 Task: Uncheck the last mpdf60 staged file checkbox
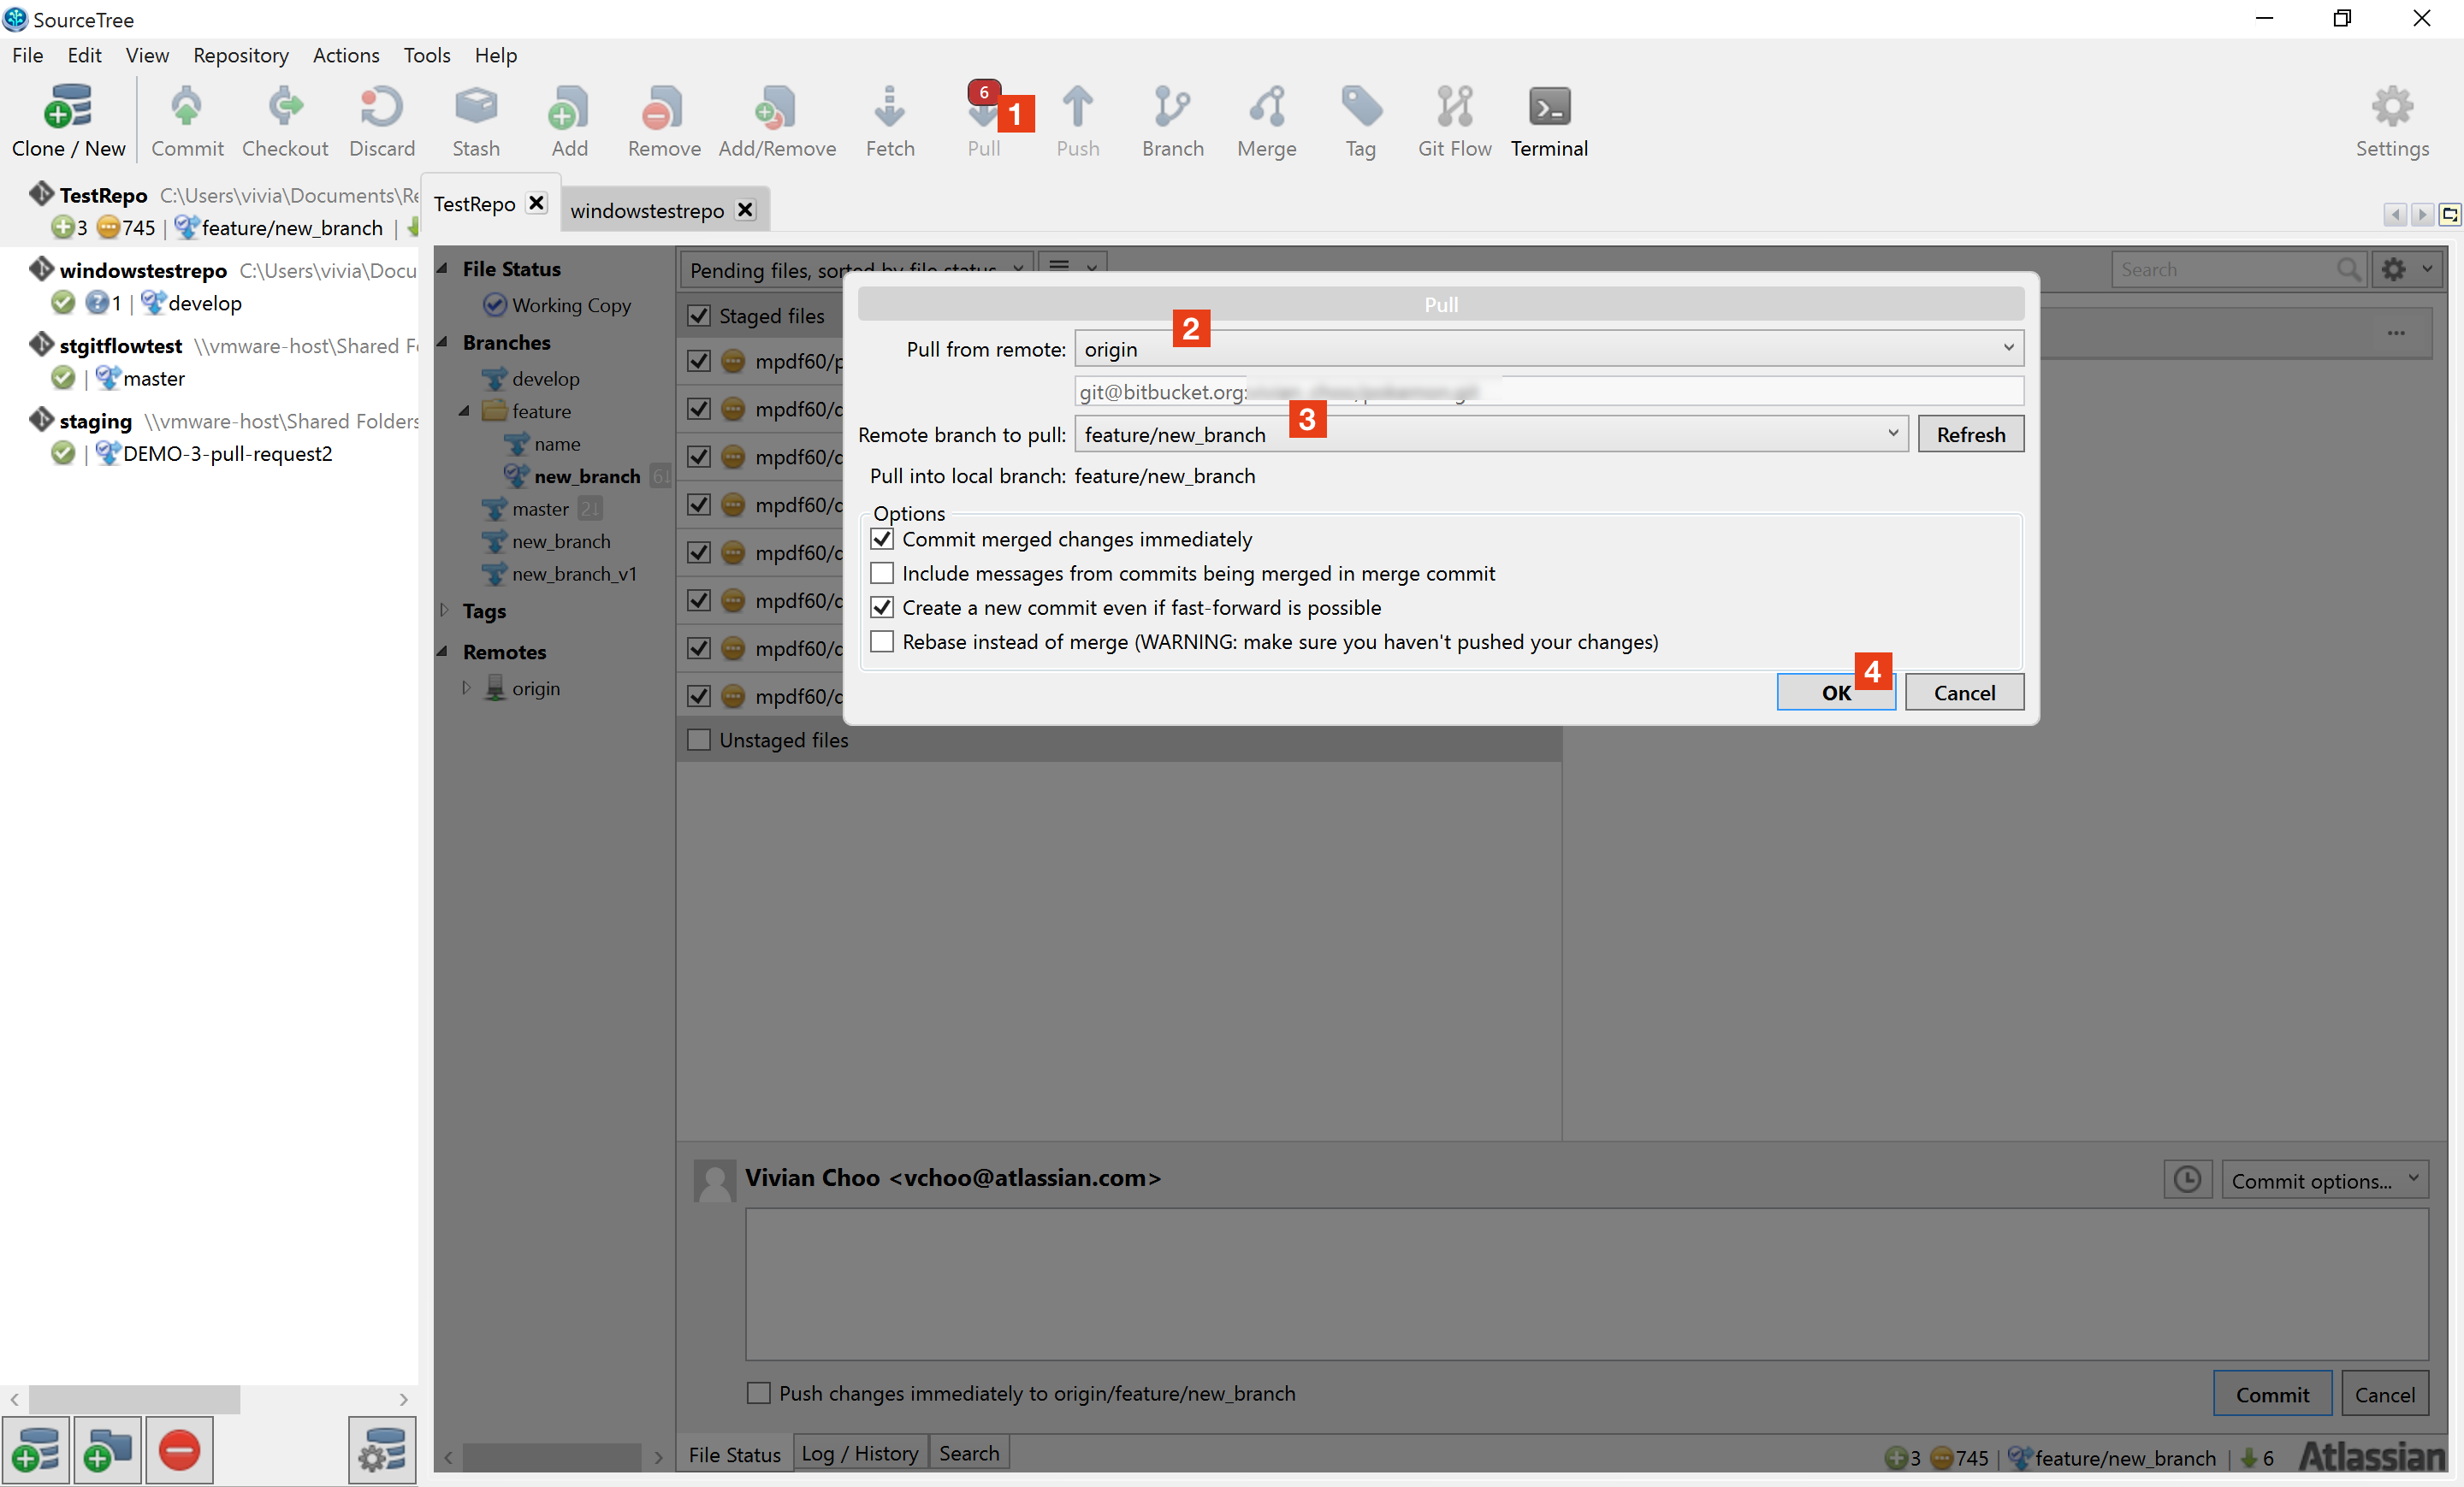tap(699, 695)
